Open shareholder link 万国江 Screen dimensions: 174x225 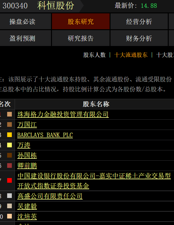(x=27, y=125)
